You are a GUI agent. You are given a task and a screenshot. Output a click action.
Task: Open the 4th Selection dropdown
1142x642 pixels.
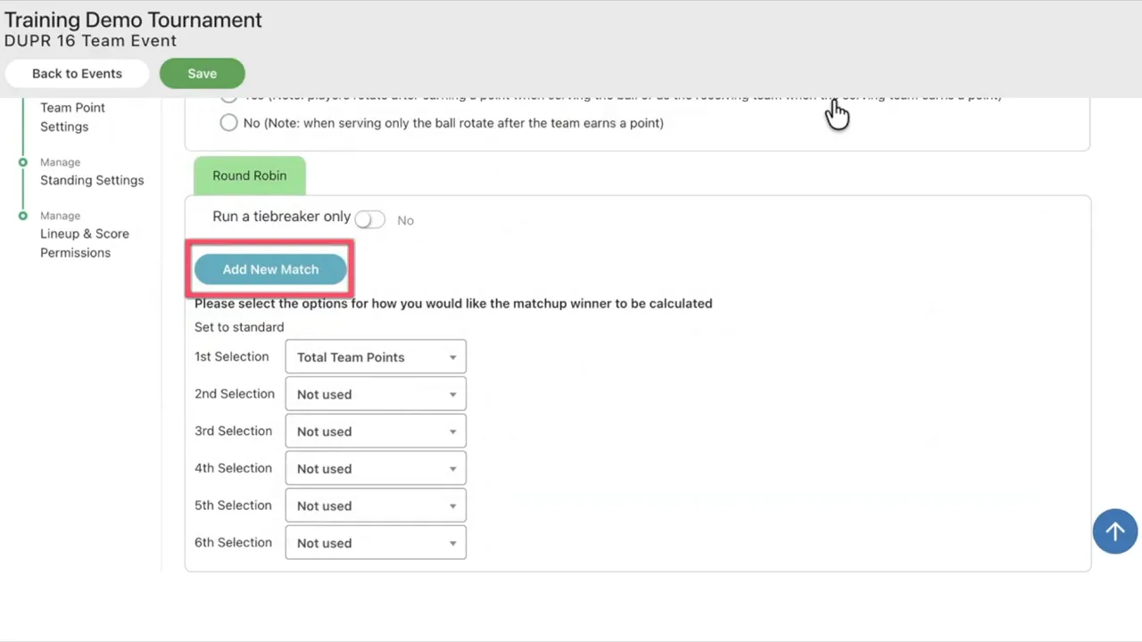tap(376, 468)
